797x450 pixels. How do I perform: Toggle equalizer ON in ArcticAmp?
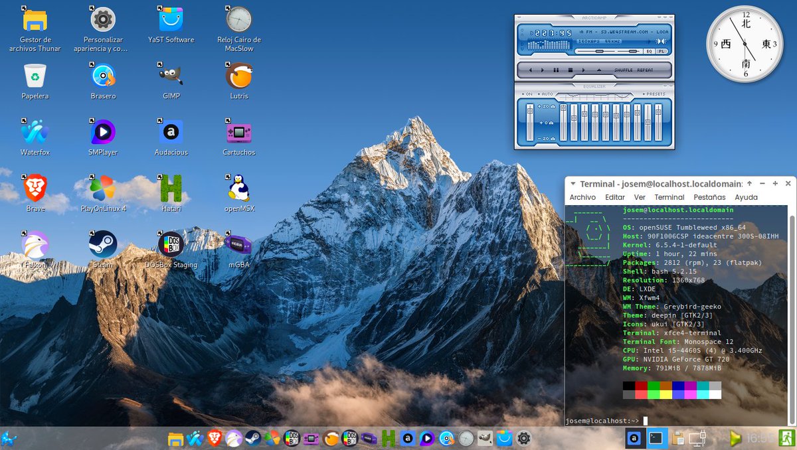coord(527,94)
